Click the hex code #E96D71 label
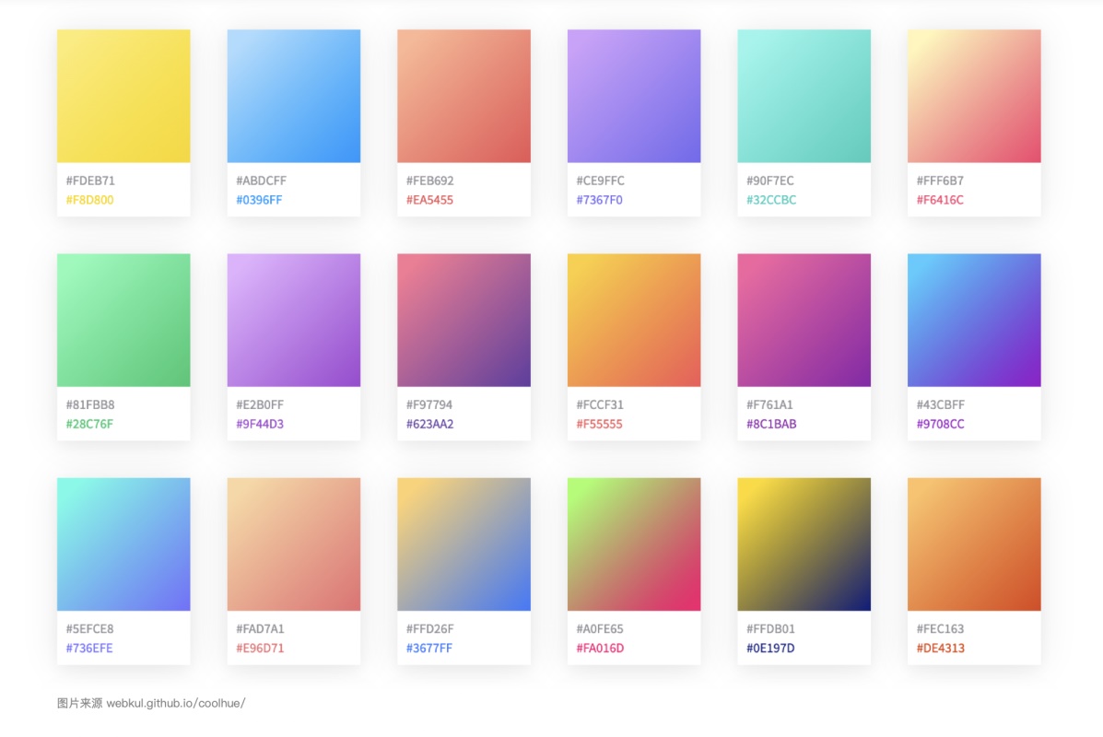This screenshot has width=1103, height=737. [x=260, y=649]
